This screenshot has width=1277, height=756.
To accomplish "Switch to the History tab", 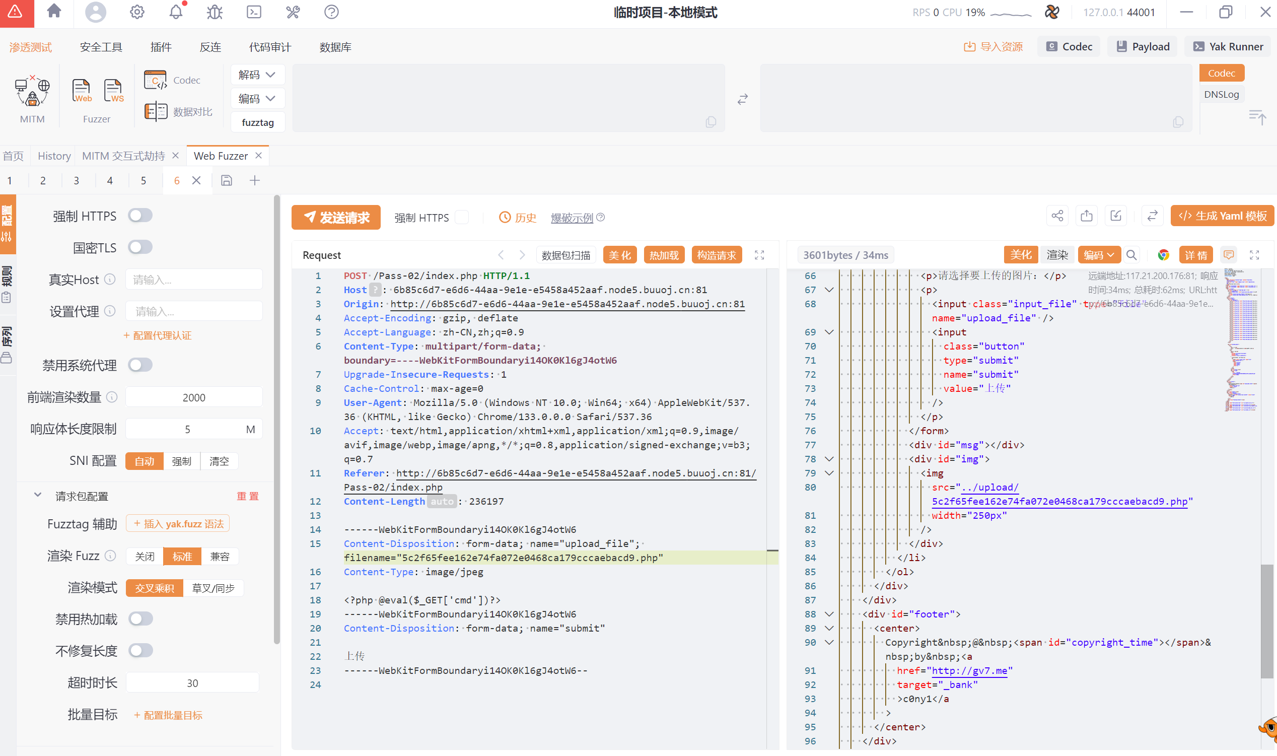I will (54, 156).
